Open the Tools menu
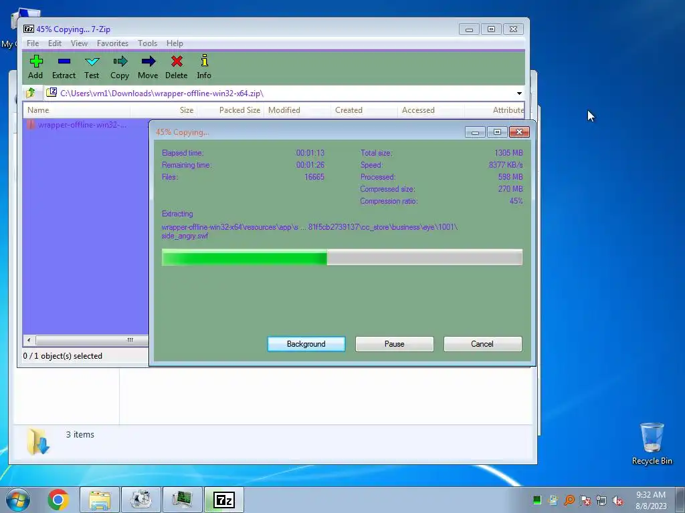 coord(147,43)
